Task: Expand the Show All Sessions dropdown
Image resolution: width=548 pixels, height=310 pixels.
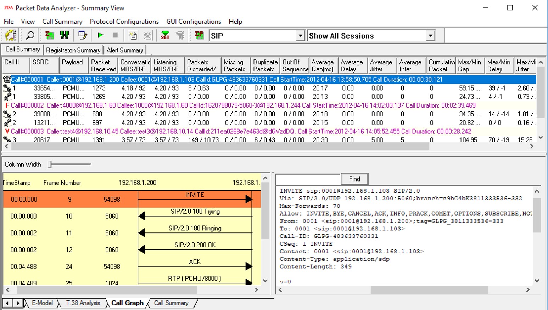Action: point(430,36)
